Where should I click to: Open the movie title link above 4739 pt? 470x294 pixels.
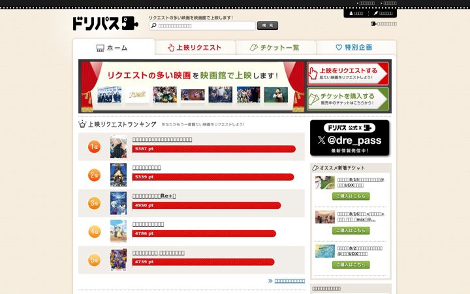(159, 253)
